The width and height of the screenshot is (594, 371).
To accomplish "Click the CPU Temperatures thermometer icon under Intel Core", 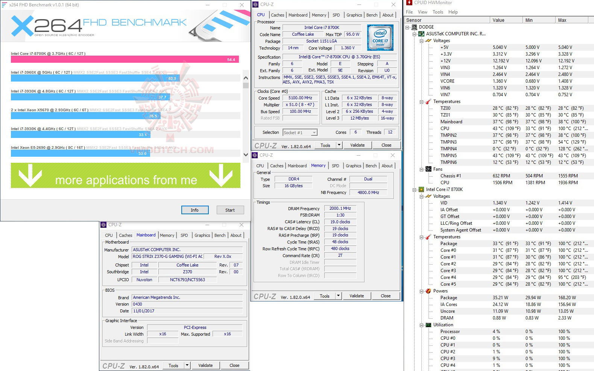I will (428, 237).
